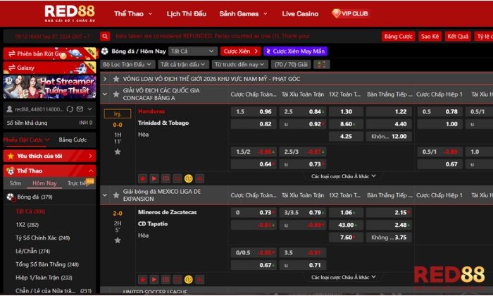Click the refresh balance icon beside username
Image resolution: width=493 pixels, height=296 pixels.
click(x=70, y=109)
